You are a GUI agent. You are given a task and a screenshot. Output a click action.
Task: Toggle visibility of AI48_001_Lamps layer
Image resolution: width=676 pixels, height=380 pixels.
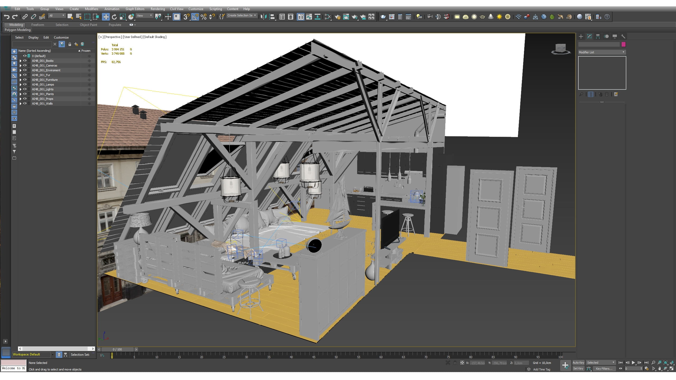click(x=25, y=85)
